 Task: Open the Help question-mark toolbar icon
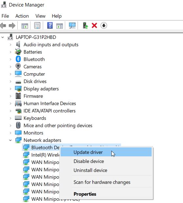[x=50, y=25]
